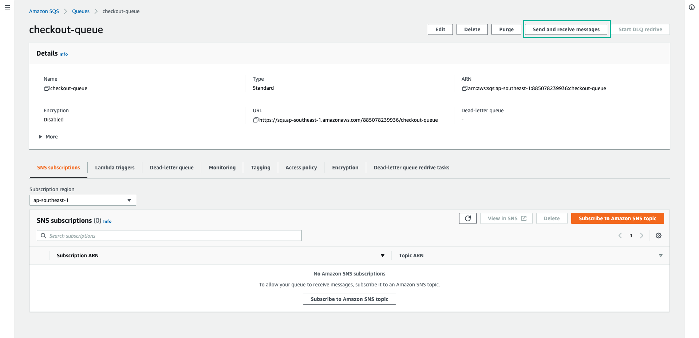Refresh the SNS subscriptions list

pos(468,218)
